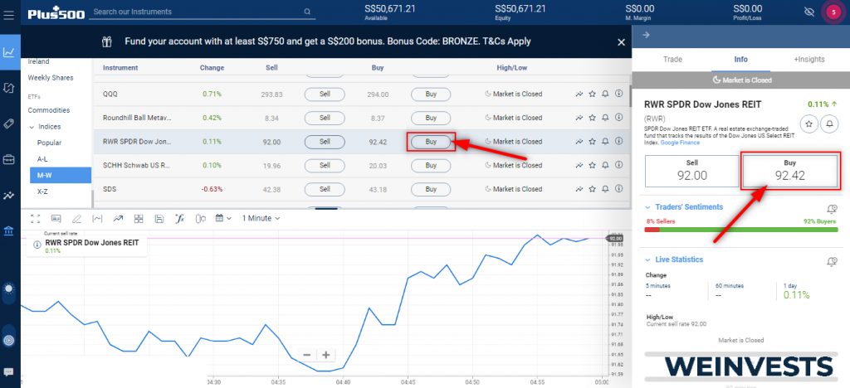Favorite RWR in the info panel
This screenshot has height=388, width=850.
click(809, 124)
